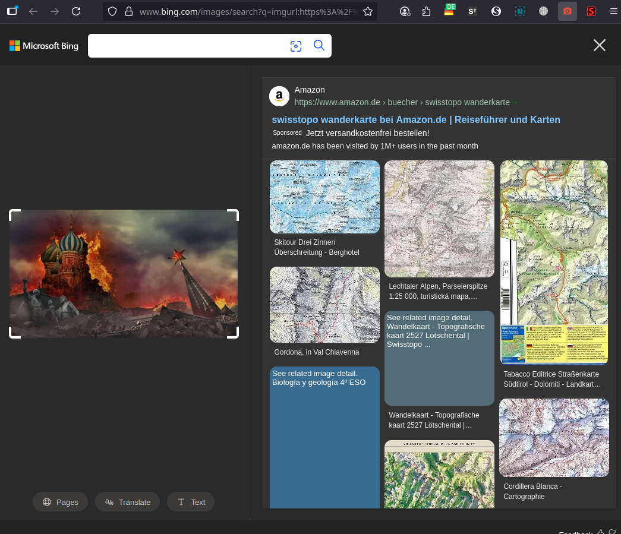Focus the Bing search input field
The image size is (621, 534).
(184, 46)
